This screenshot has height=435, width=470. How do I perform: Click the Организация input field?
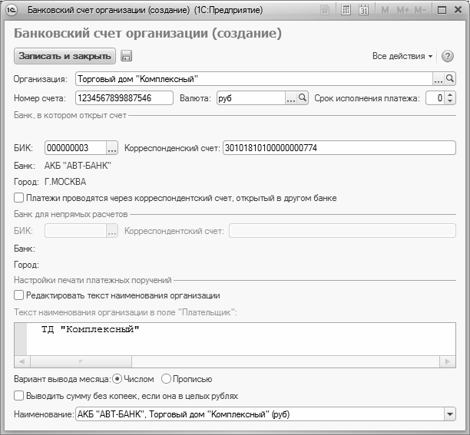point(254,79)
